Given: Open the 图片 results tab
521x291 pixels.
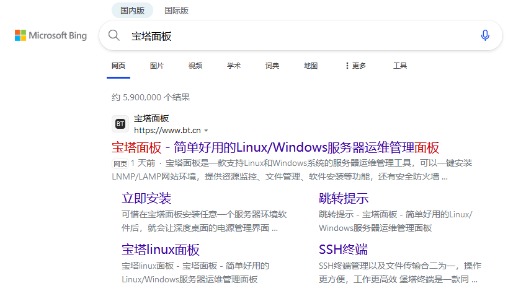Looking at the screenshot, I should point(157,66).
